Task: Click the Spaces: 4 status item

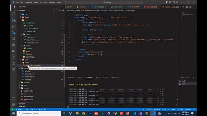Action: [x=157, y=110]
